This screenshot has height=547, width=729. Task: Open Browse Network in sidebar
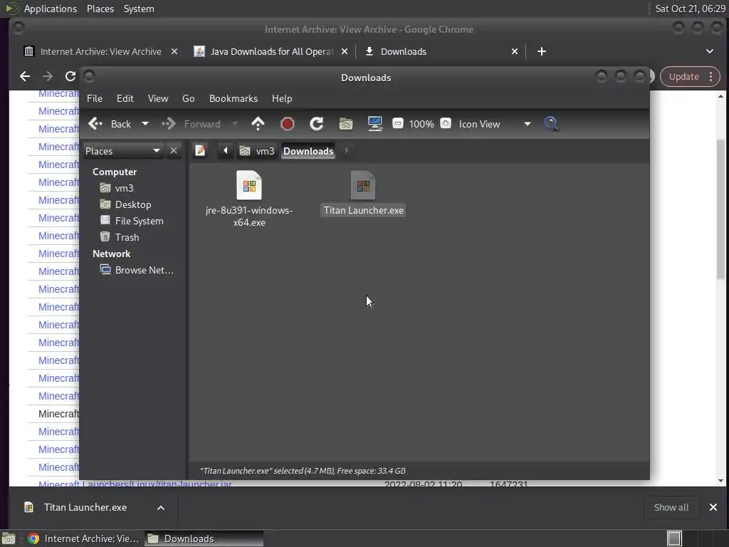[x=144, y=270]
